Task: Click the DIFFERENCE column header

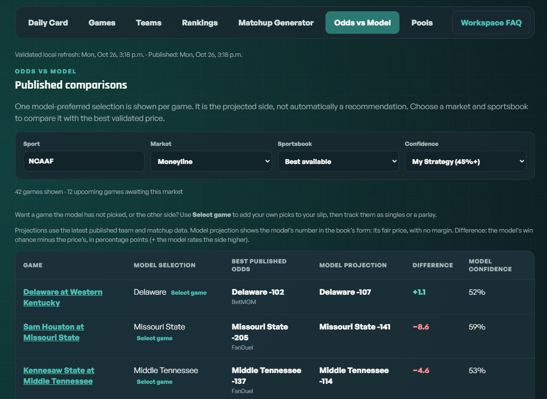Action: 433,265
